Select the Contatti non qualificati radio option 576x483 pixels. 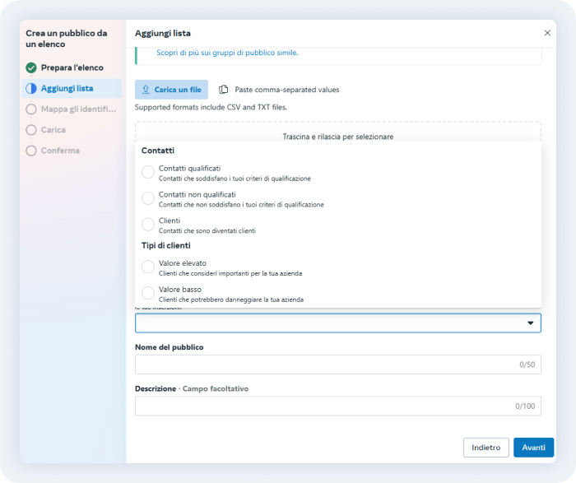[x=148, y=198]
